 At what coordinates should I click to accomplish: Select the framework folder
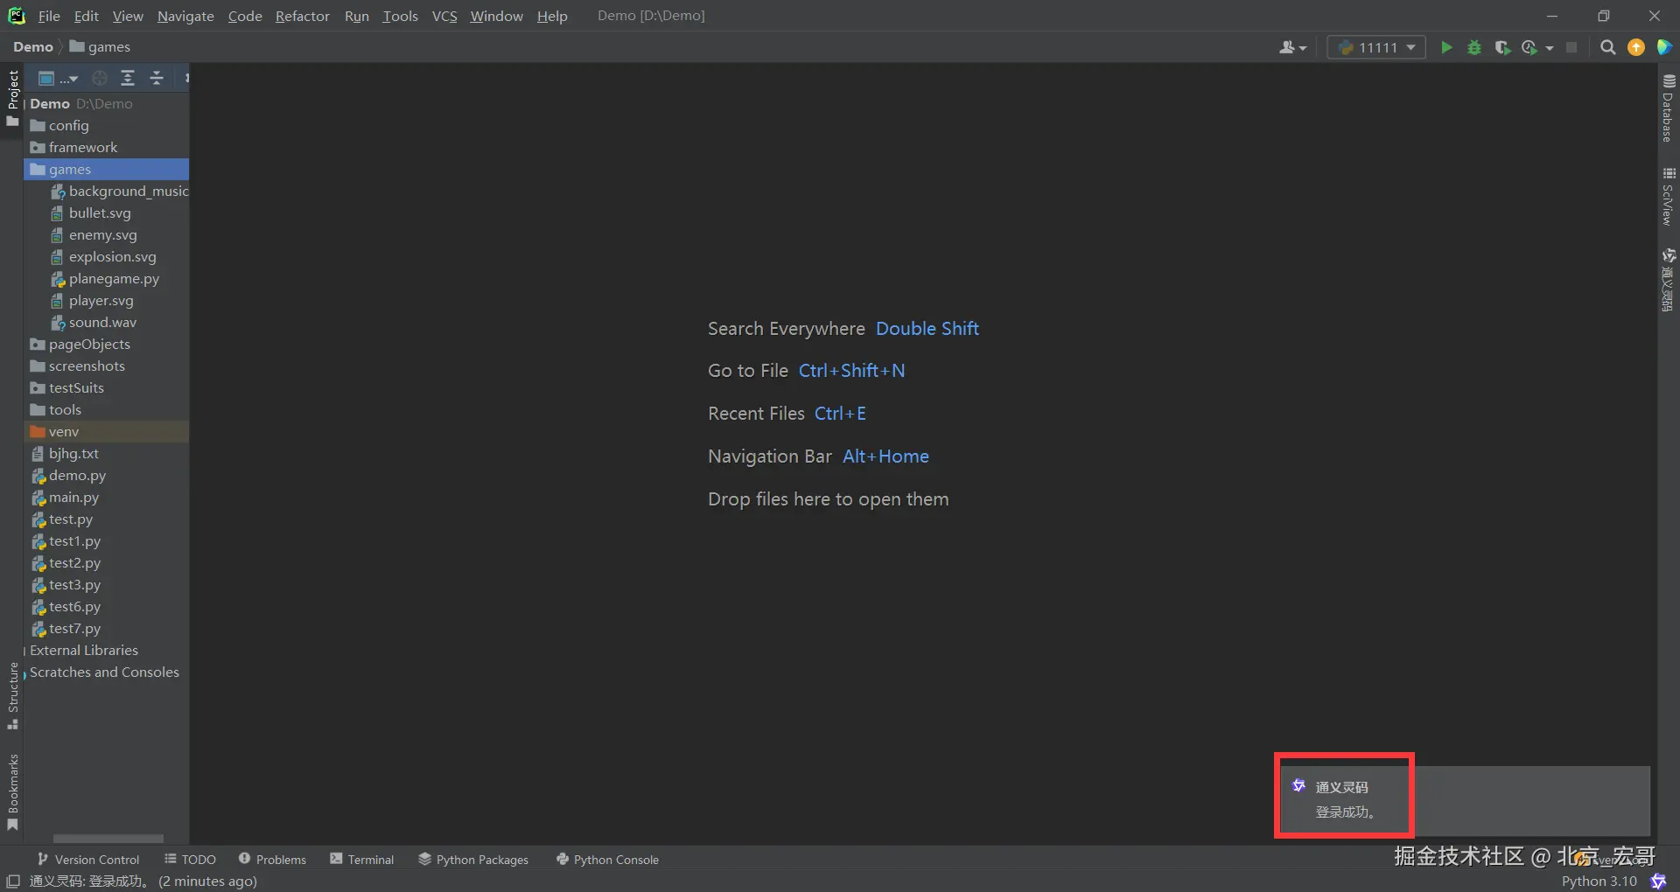[106, 147]
